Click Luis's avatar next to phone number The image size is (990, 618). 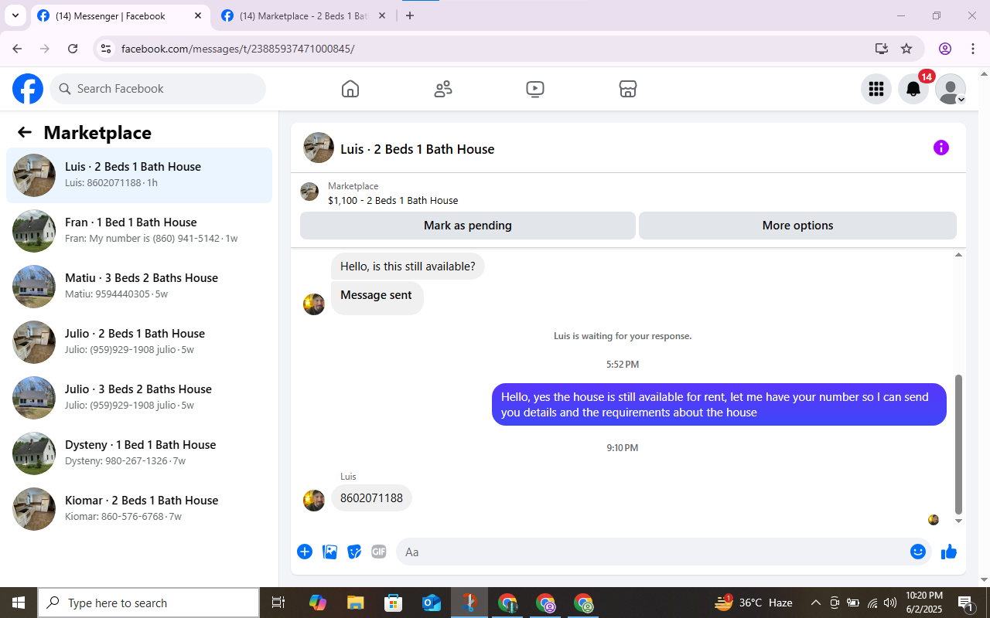point(314,501)
